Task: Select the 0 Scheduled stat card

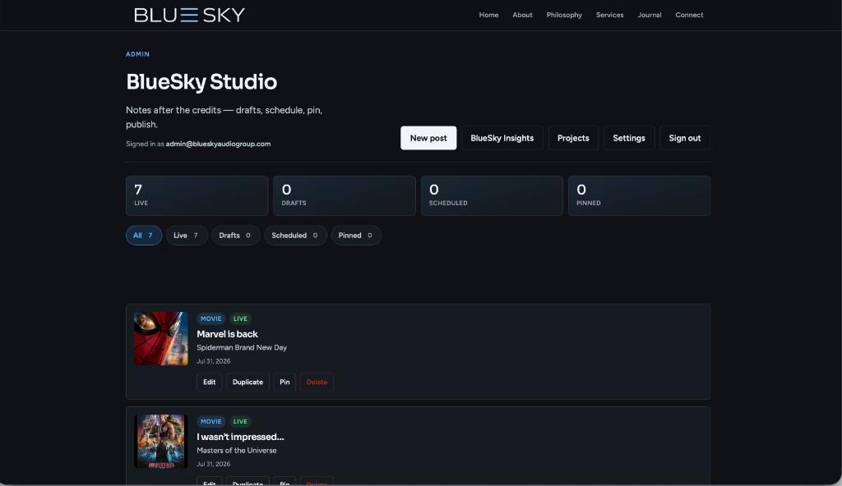Action: pos(492,195)
